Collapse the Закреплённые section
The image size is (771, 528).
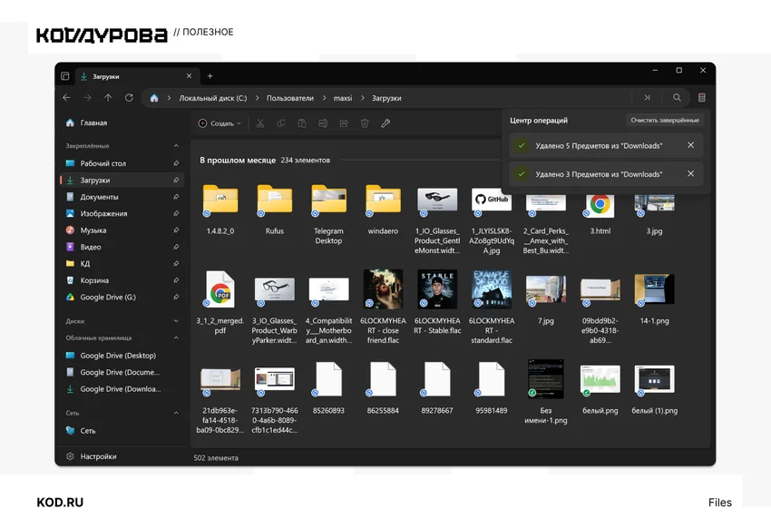(x=176, y=146)
